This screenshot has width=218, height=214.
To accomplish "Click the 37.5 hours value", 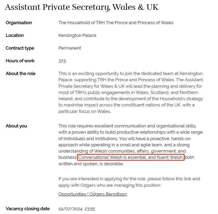I will click(62, 61).
